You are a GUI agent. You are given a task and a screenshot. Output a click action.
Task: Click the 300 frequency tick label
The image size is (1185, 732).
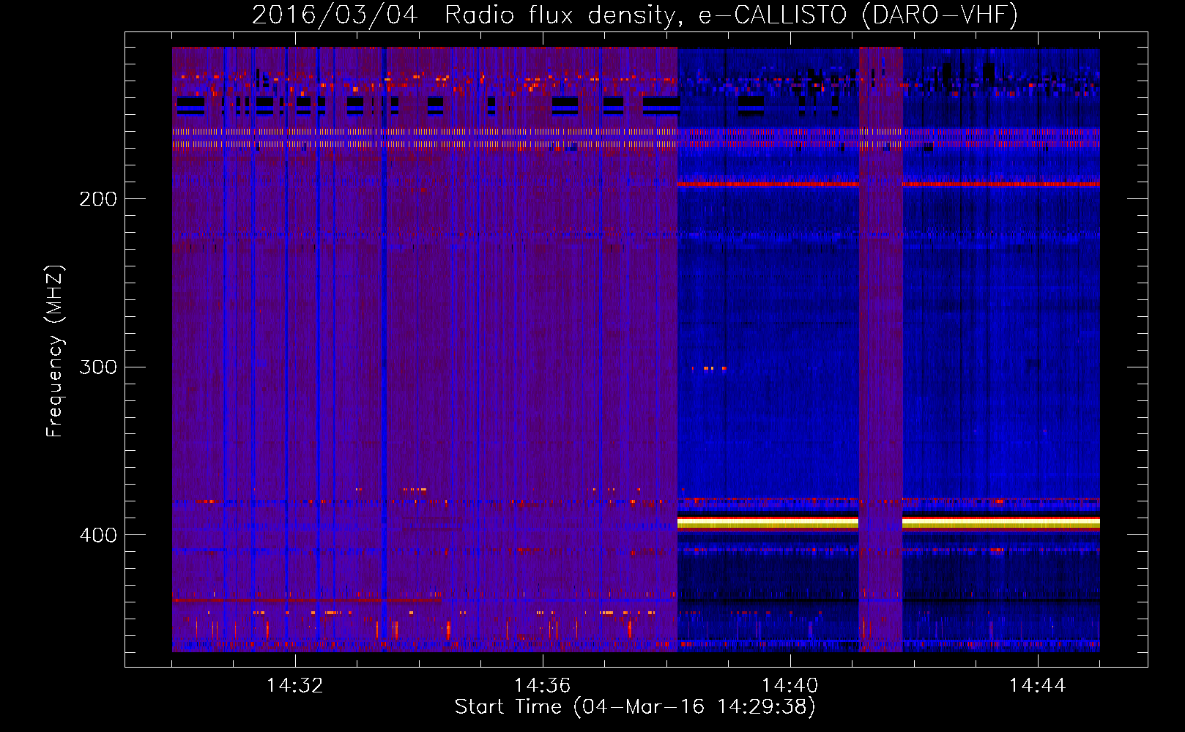coord(98,367)
